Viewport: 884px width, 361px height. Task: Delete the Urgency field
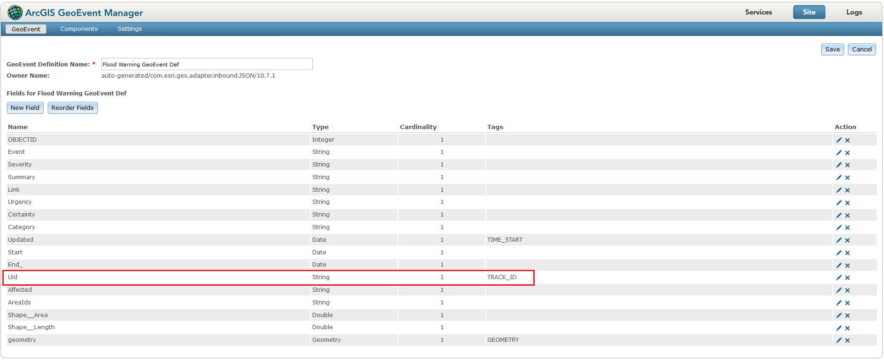[x=847, y=203]
